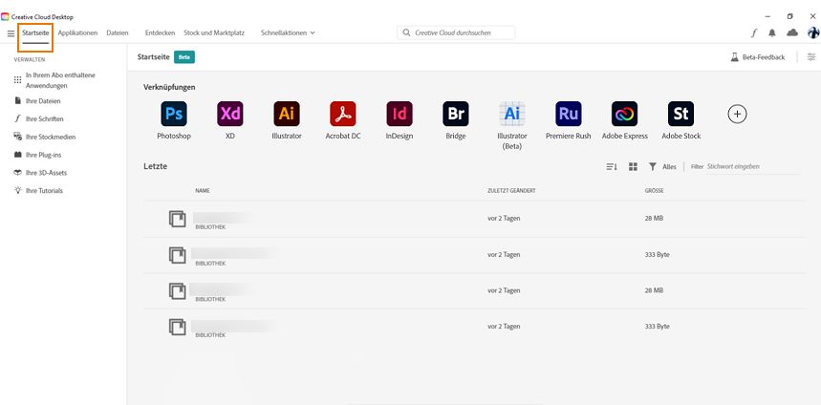
Task: Go to the Startseite tab
Action: (35, 32)
